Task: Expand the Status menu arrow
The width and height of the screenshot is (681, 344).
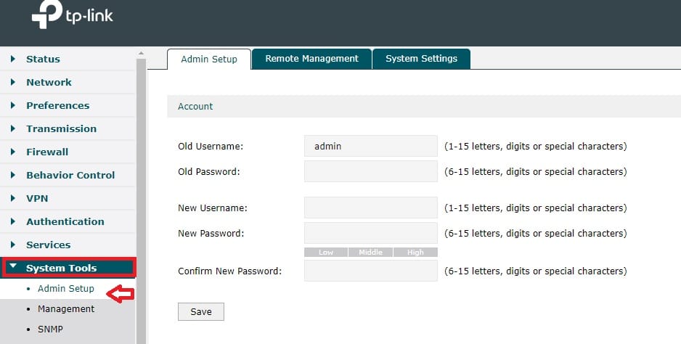Action: 13,59
